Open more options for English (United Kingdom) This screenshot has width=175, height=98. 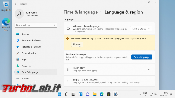click(x=149, y=81)
